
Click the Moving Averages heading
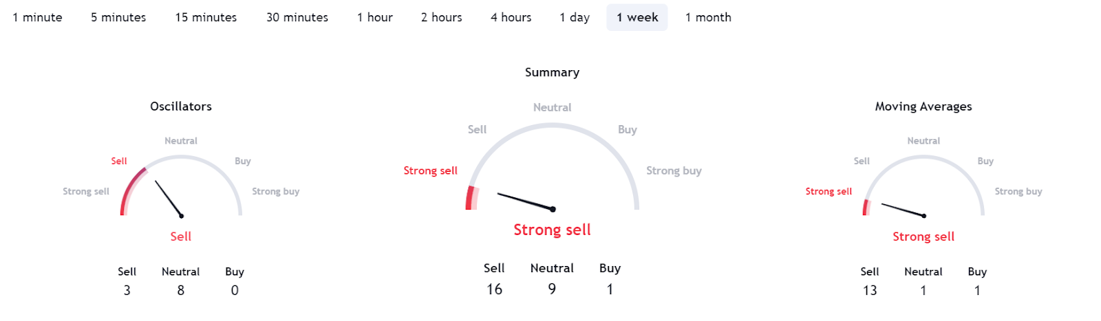(923, 107)
